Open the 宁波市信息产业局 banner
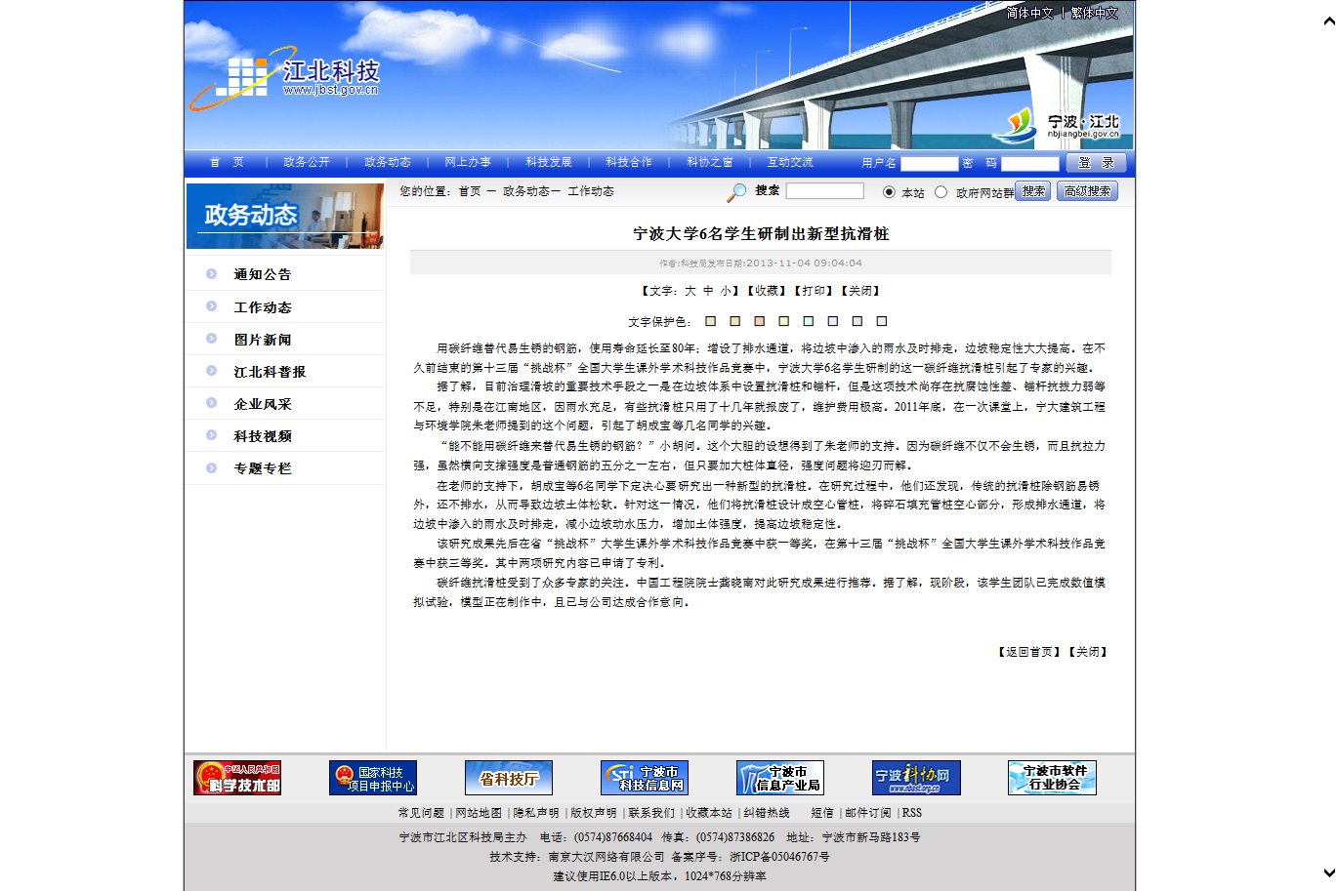The height and width of the screenshot is (891, 1338). click(780, 778)
